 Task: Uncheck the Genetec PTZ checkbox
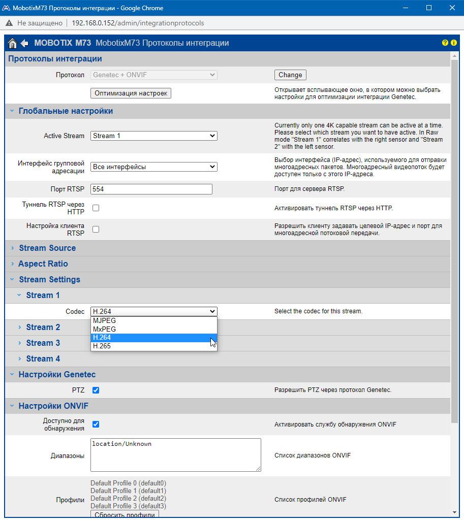pyautogui.click(x=96, y=390)
